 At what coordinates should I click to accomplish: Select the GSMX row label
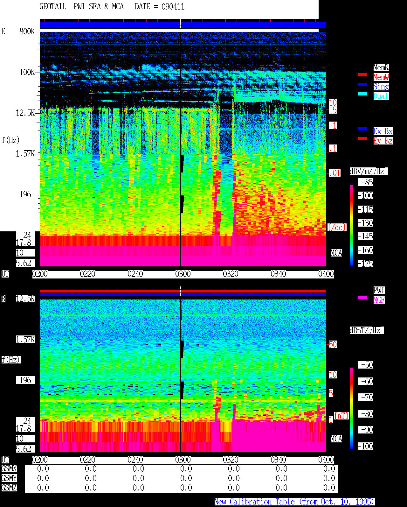pyautogui.click(x=9, y=468)
